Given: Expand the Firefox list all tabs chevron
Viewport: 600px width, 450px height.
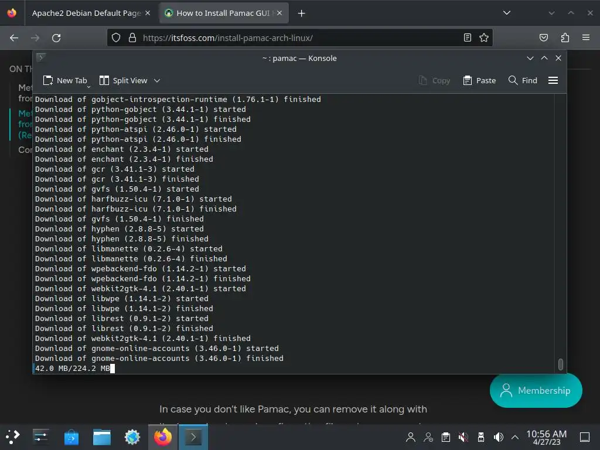Looking at the screenshot, I should 507,13.
